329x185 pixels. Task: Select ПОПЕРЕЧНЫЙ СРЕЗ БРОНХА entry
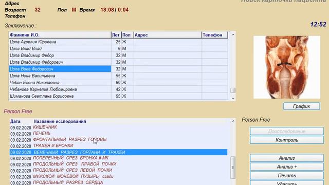tap(119, 158)
